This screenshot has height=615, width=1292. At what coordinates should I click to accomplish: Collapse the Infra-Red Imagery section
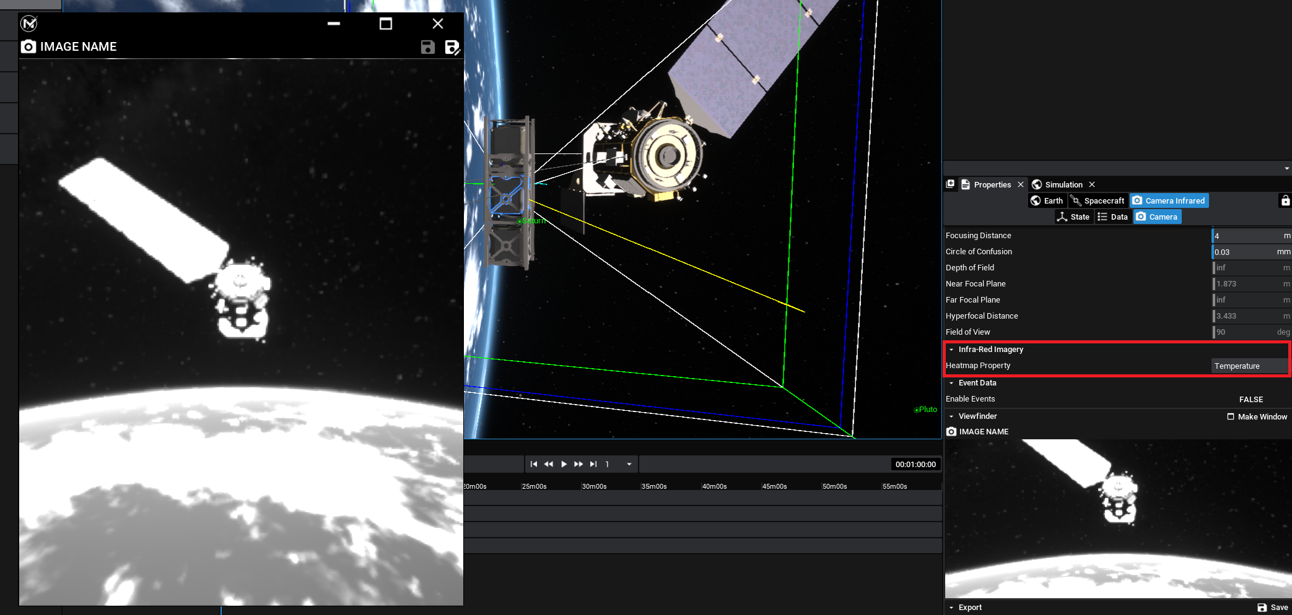coord(951,350)
